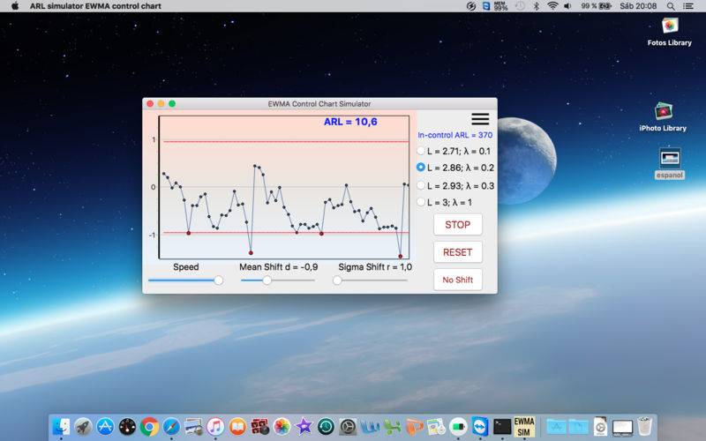This screenshot has height=441, width=706.
Task: Open the Trash in the Dock
Action: click(x=644, y=426)
